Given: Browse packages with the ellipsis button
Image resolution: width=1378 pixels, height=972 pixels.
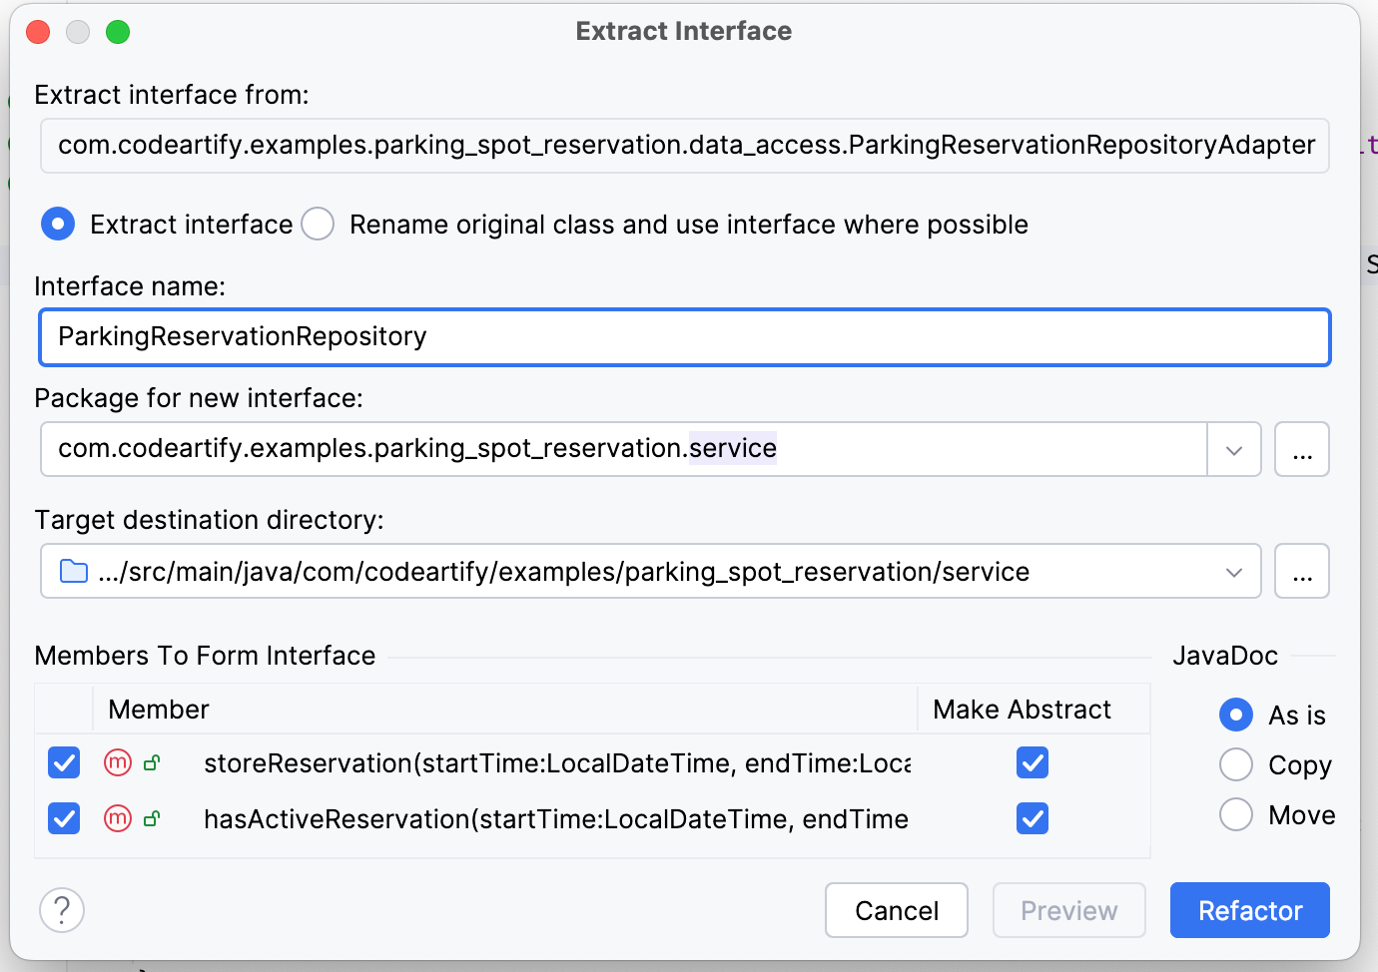Looking at the screenshot, I should (x=1301, y=450).
